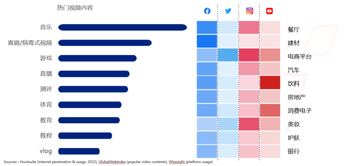Click the 喜剧/病毒式视频 bar

pyautogui.click(x=105, y=43)
